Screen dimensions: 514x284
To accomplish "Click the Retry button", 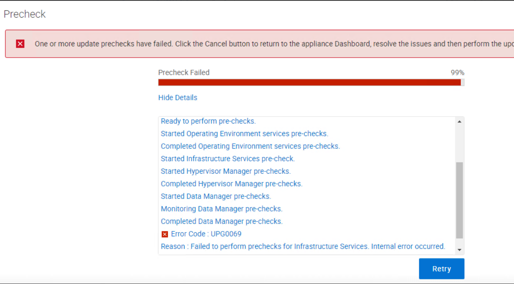I will click(x=441, y=269).
